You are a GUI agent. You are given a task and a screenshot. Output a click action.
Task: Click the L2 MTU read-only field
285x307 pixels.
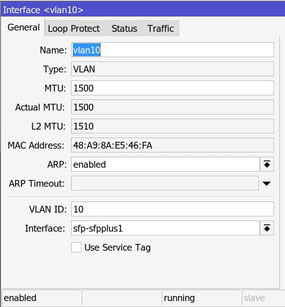[x=172, y=126]
